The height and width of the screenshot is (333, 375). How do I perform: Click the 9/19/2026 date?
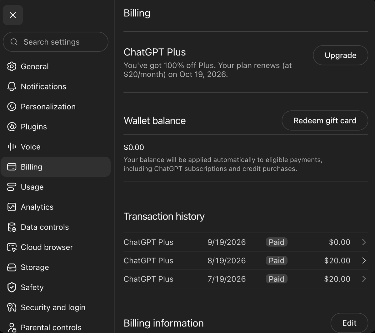pos(227,242)
